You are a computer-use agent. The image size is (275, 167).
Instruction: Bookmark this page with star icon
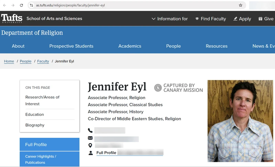[241, 5]
